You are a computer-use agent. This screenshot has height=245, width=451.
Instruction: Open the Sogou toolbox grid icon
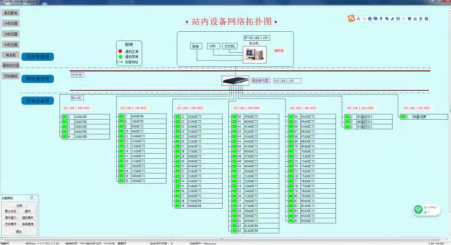pyautogui.click(x=426, y=19)
